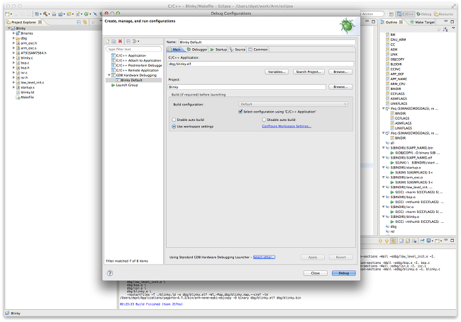Click the Debug button
The image size is (461, 322).
[344, 273]
